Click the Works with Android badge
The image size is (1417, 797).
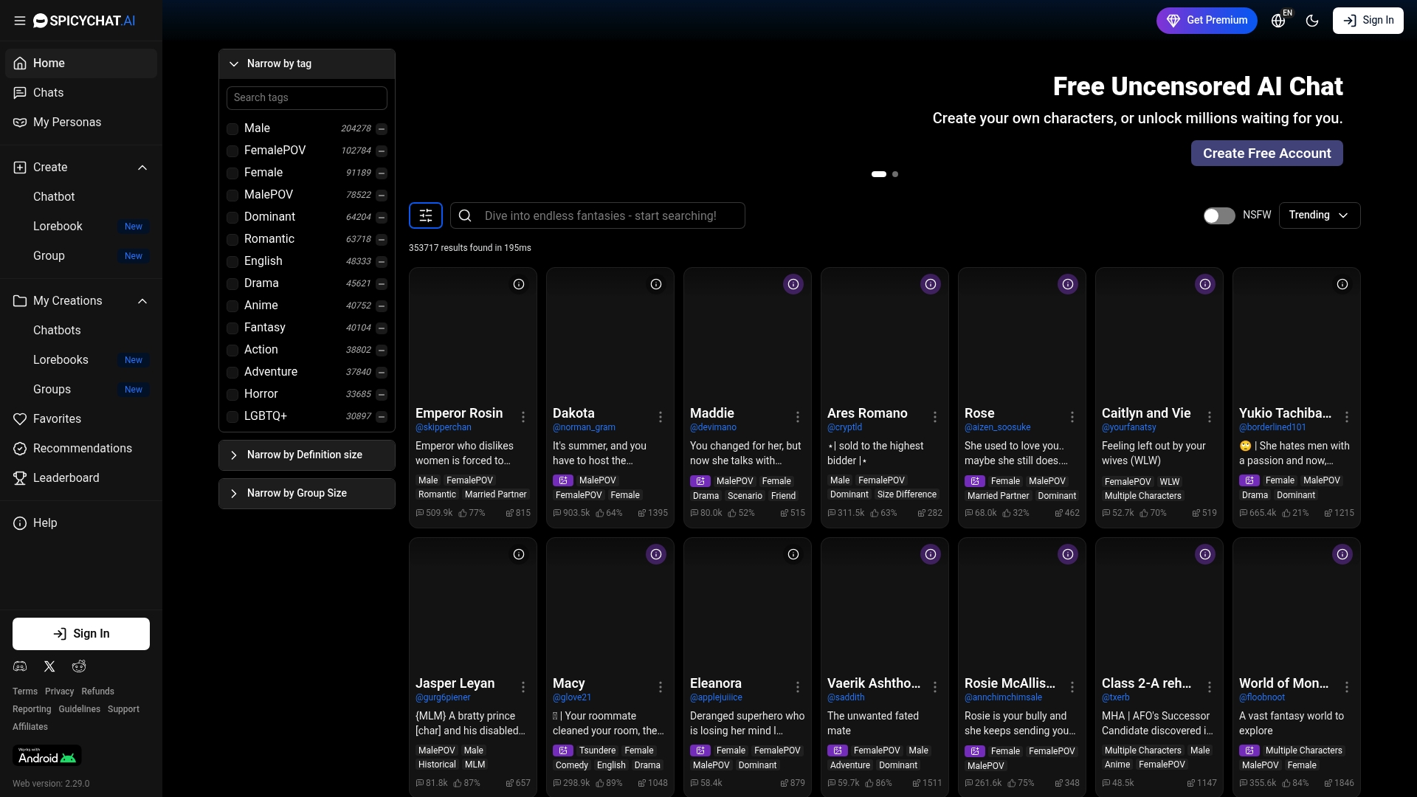(47, 756)
